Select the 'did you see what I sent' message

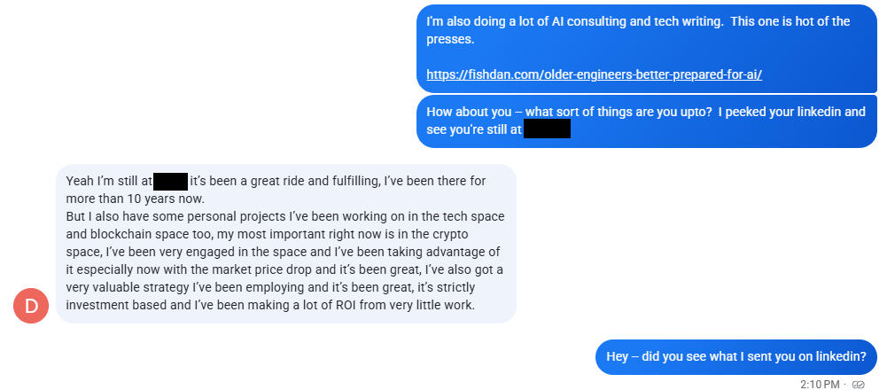(735, 356)
